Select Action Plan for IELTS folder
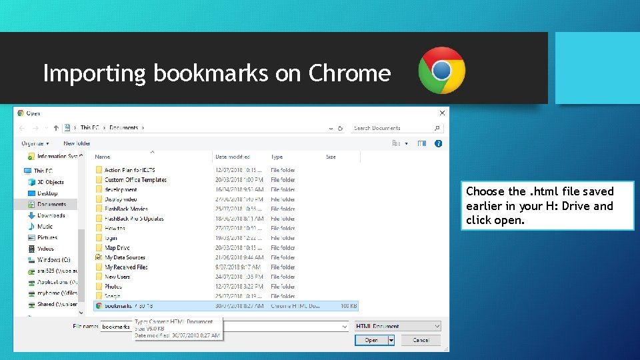This screenshot has width=640, height=360. [x=129, y=170]
